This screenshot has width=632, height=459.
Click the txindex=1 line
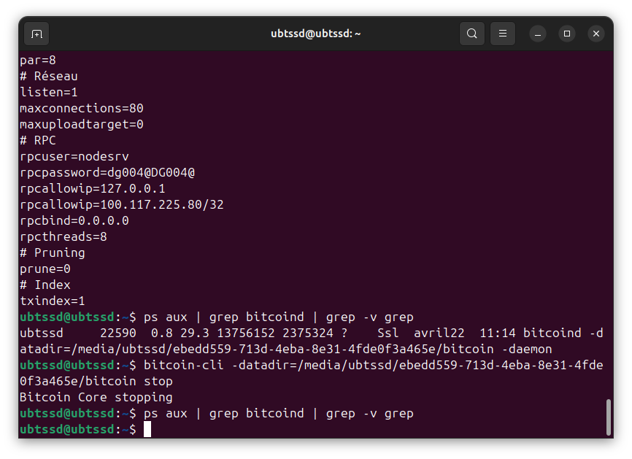click(53, 301)
